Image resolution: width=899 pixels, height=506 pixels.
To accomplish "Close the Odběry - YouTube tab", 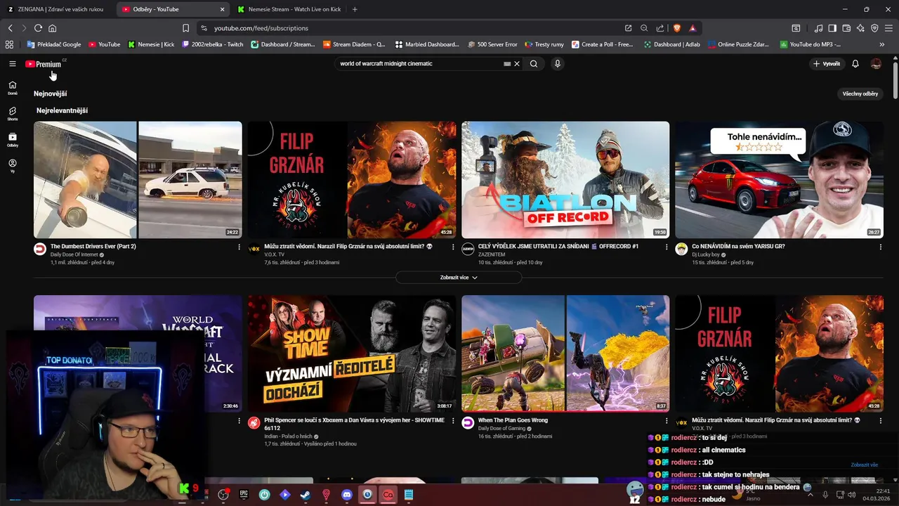I will click(223, 9).
